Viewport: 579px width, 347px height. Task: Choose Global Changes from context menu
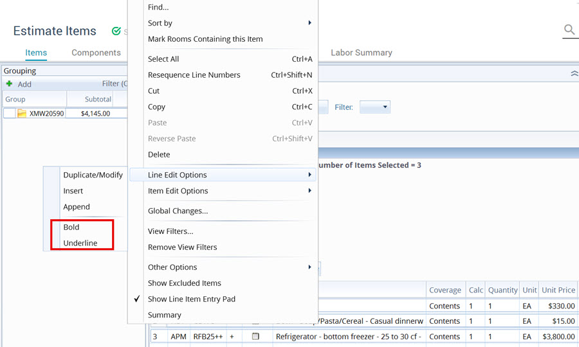point(178,211)
